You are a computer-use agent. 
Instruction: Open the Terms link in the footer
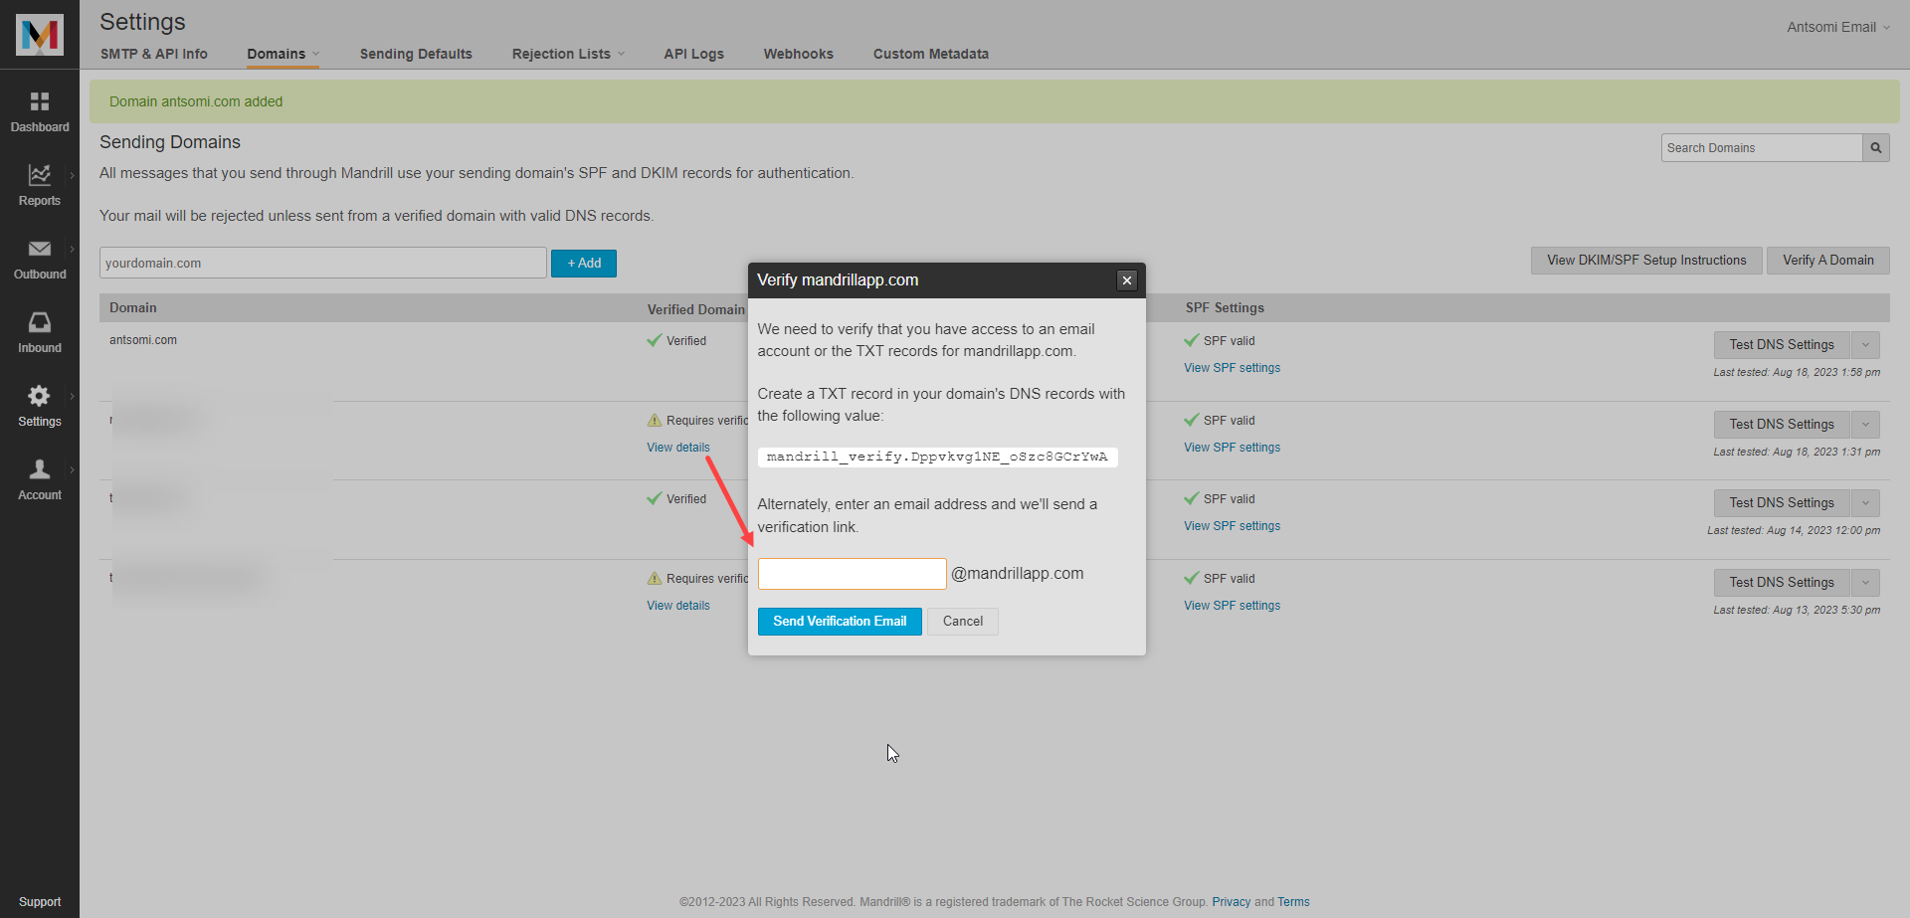click(x=1293, y=902)
